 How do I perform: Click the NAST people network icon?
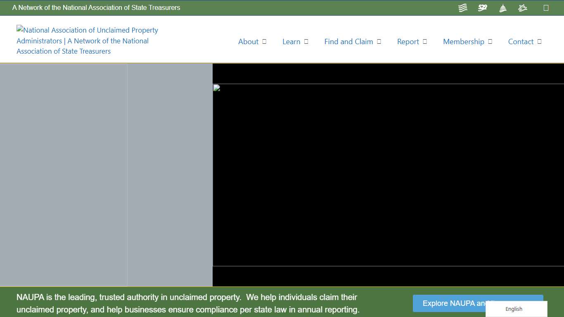(x=522, y=7)
